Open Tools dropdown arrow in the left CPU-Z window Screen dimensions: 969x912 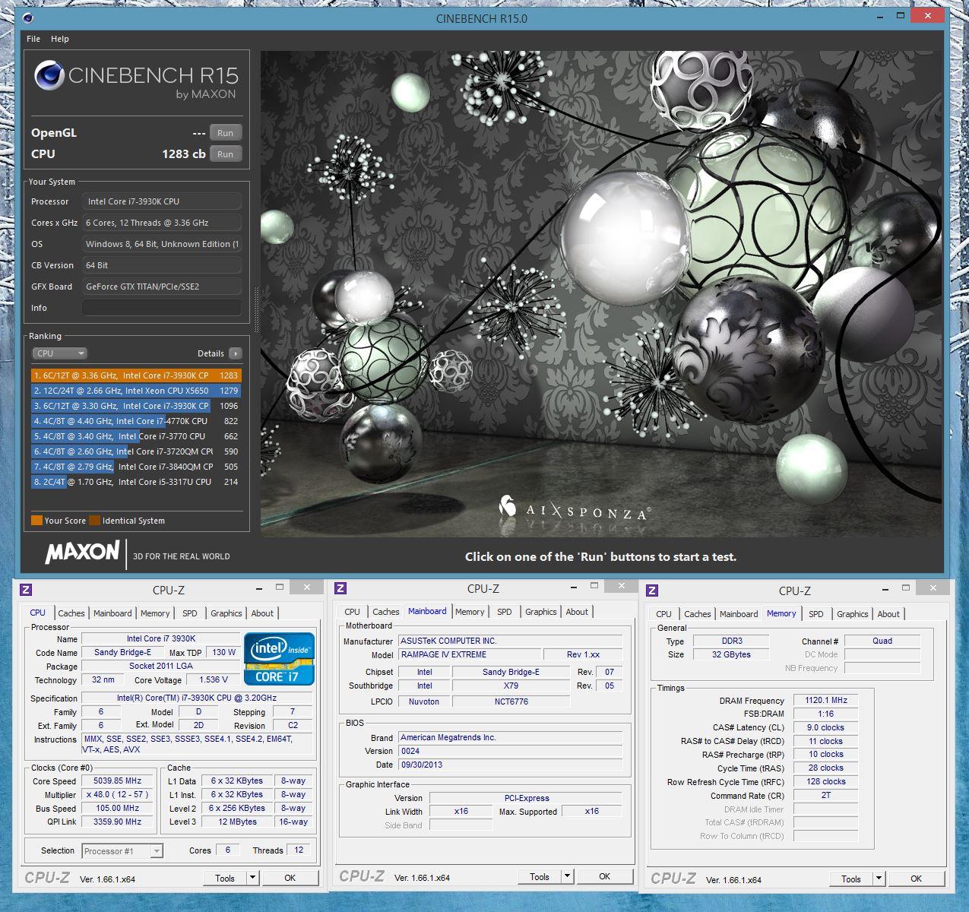252,878
